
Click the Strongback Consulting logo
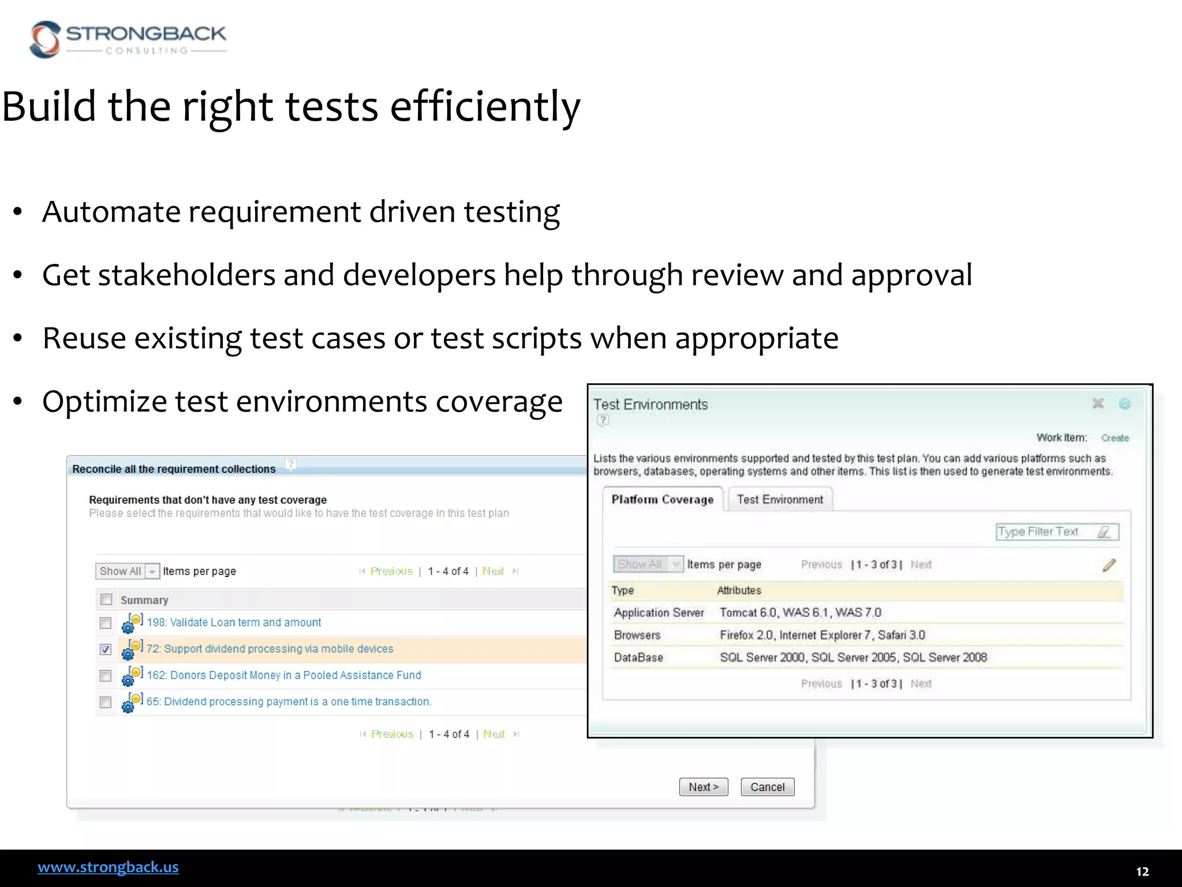click(x=128, y=39)
